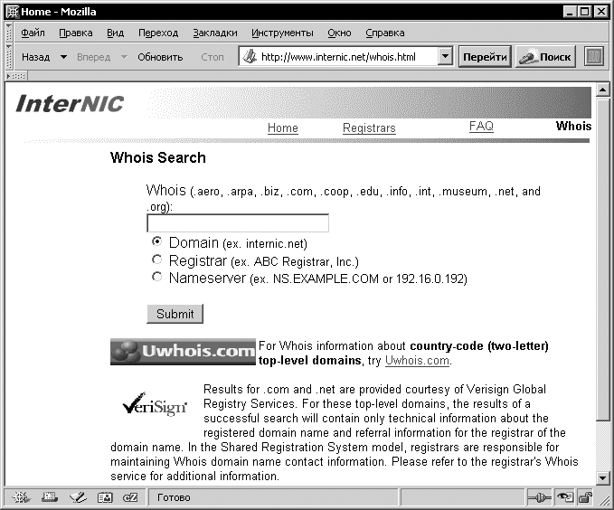The height and width of the screenshot is (510, 614).
Task: Click the Submit button
Action: 175,314
